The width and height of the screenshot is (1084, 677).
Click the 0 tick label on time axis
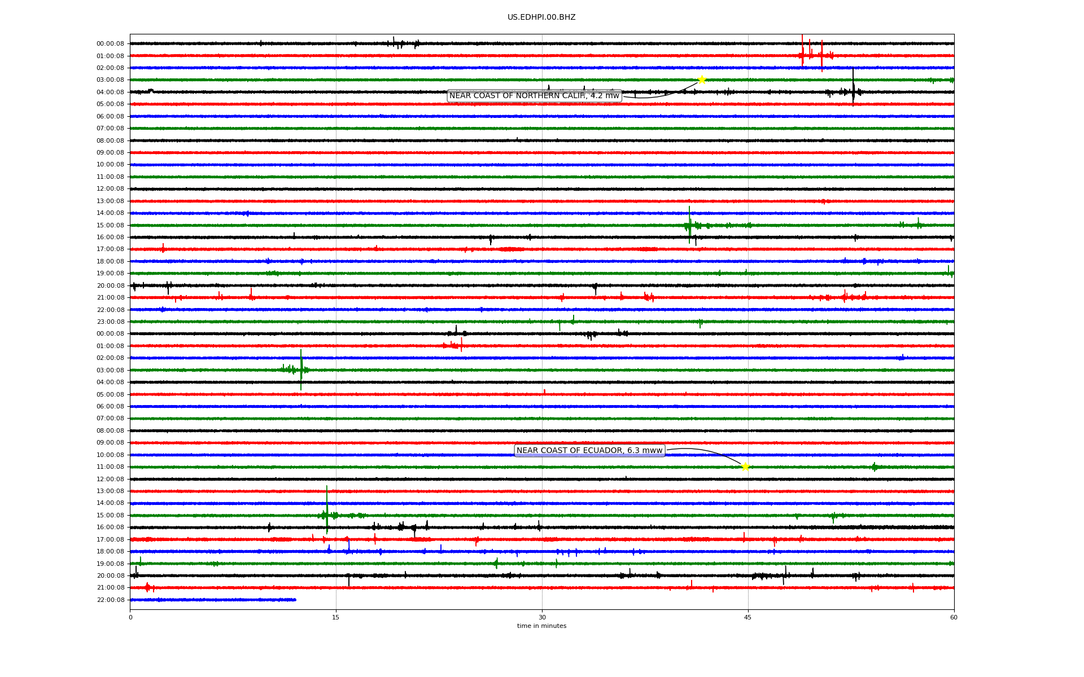[130, 617]
